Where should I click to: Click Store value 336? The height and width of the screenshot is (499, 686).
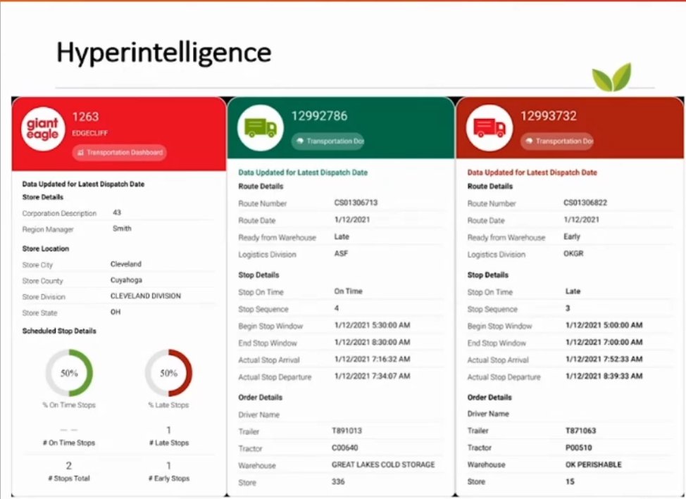338,481
